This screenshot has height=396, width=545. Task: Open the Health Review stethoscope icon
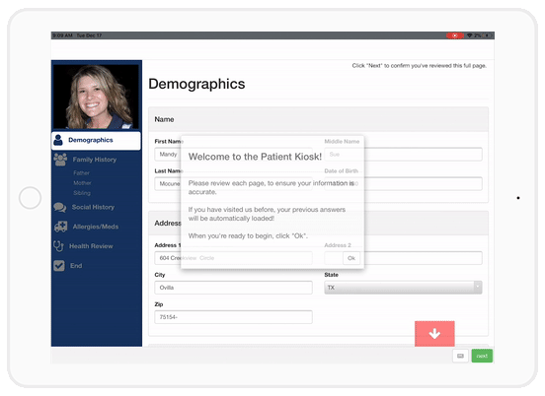(x=58, y=246)
